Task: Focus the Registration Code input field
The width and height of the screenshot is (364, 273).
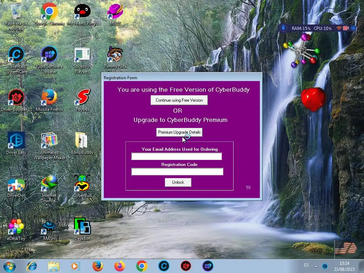Action: click(x=177, y=172)
